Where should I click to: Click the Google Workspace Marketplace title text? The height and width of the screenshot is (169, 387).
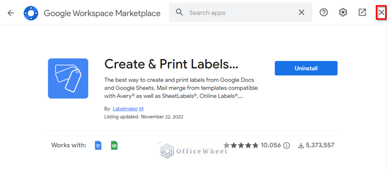pyautogui.click(x=102, y=13)
